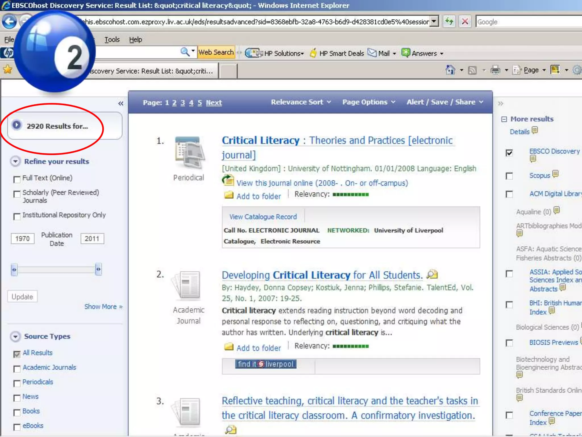The height and width of the screenshot is (437, 582).
Task: Click the Home icon in the toolbar
Action: 450,70
